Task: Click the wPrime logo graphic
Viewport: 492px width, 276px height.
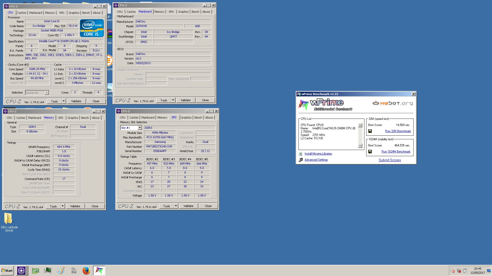Action: pyautogui.click(x=325, y=105)
